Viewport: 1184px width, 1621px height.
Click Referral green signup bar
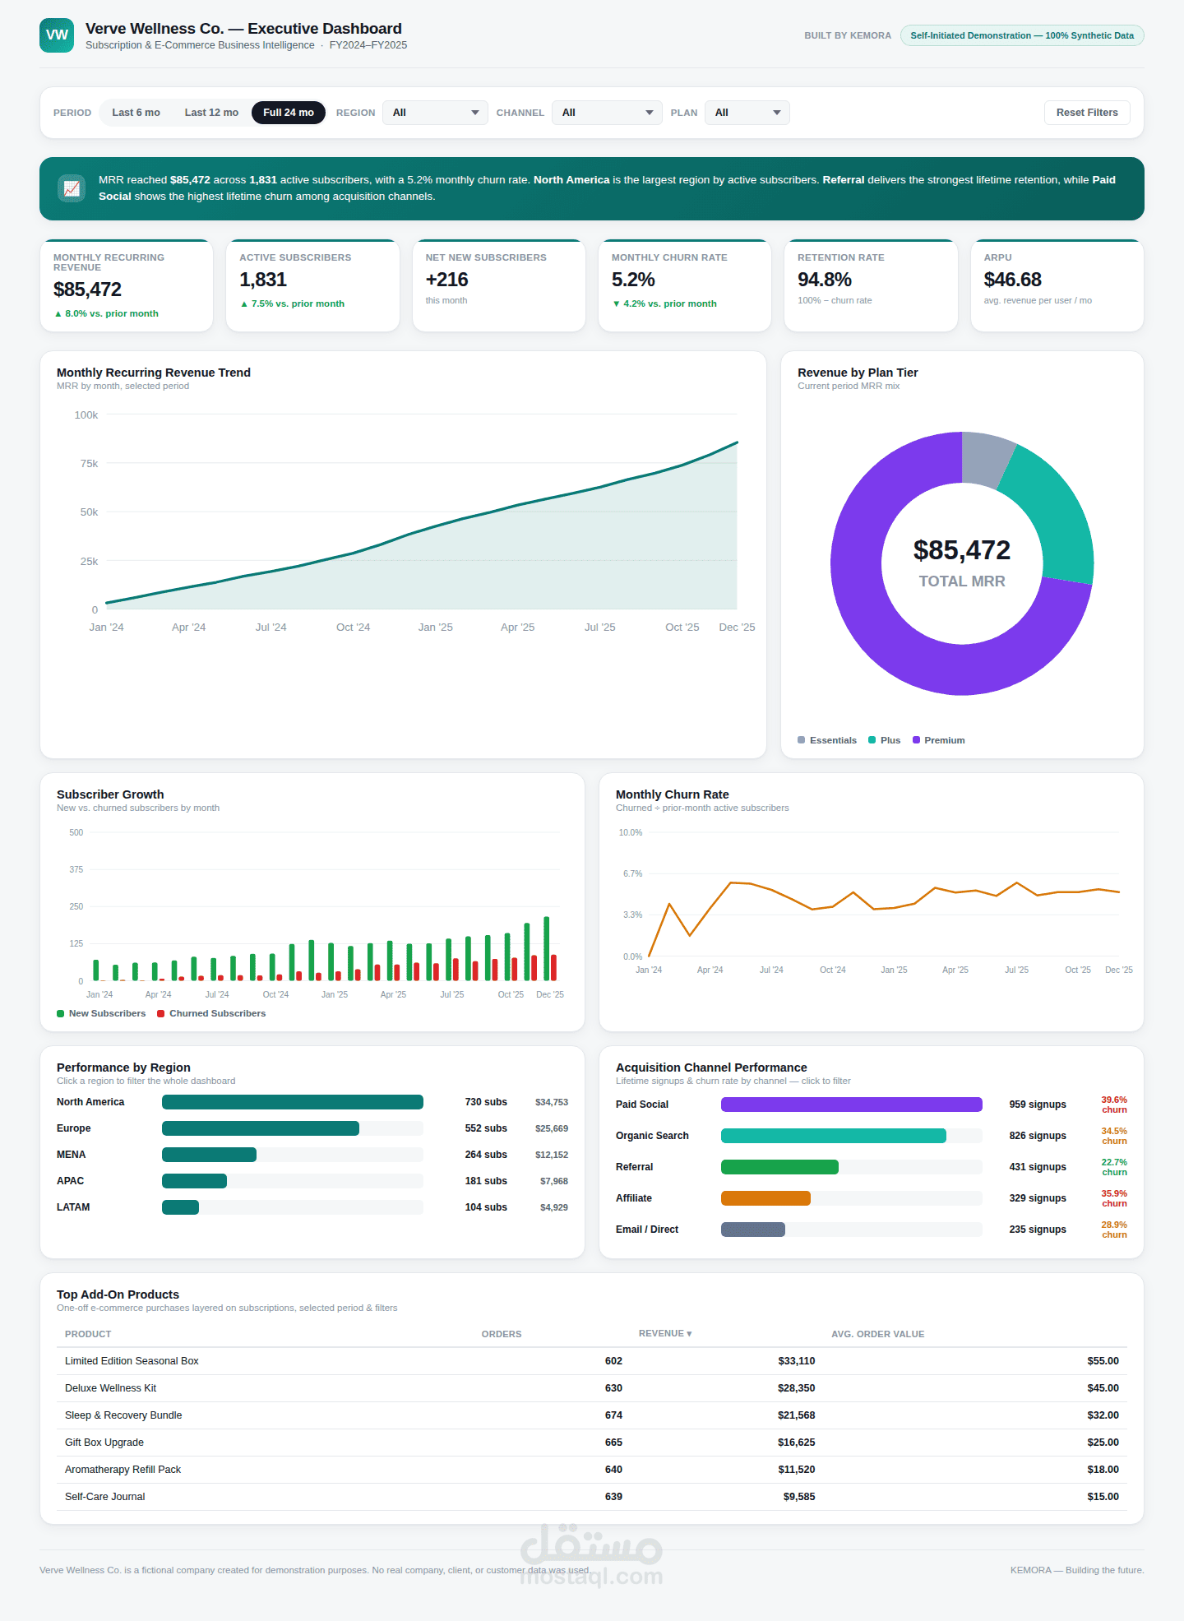click(779, 1167)
